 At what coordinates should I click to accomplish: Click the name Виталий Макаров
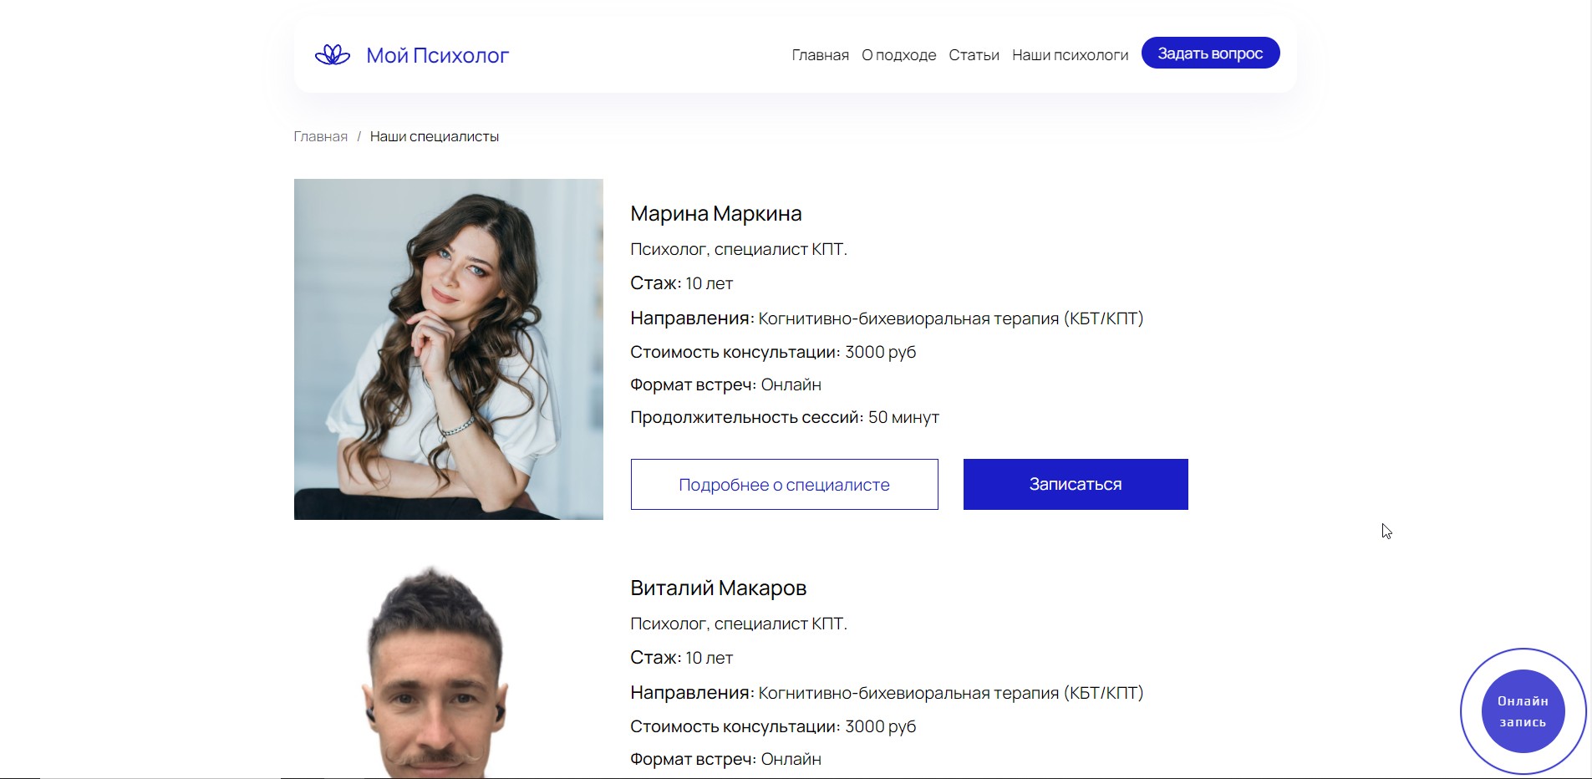(x=718, y=588)
